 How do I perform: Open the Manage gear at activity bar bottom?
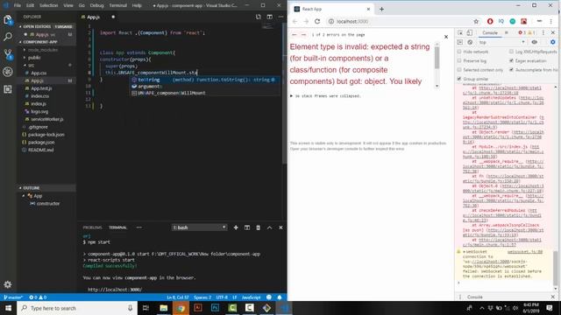tap(8, 284)
